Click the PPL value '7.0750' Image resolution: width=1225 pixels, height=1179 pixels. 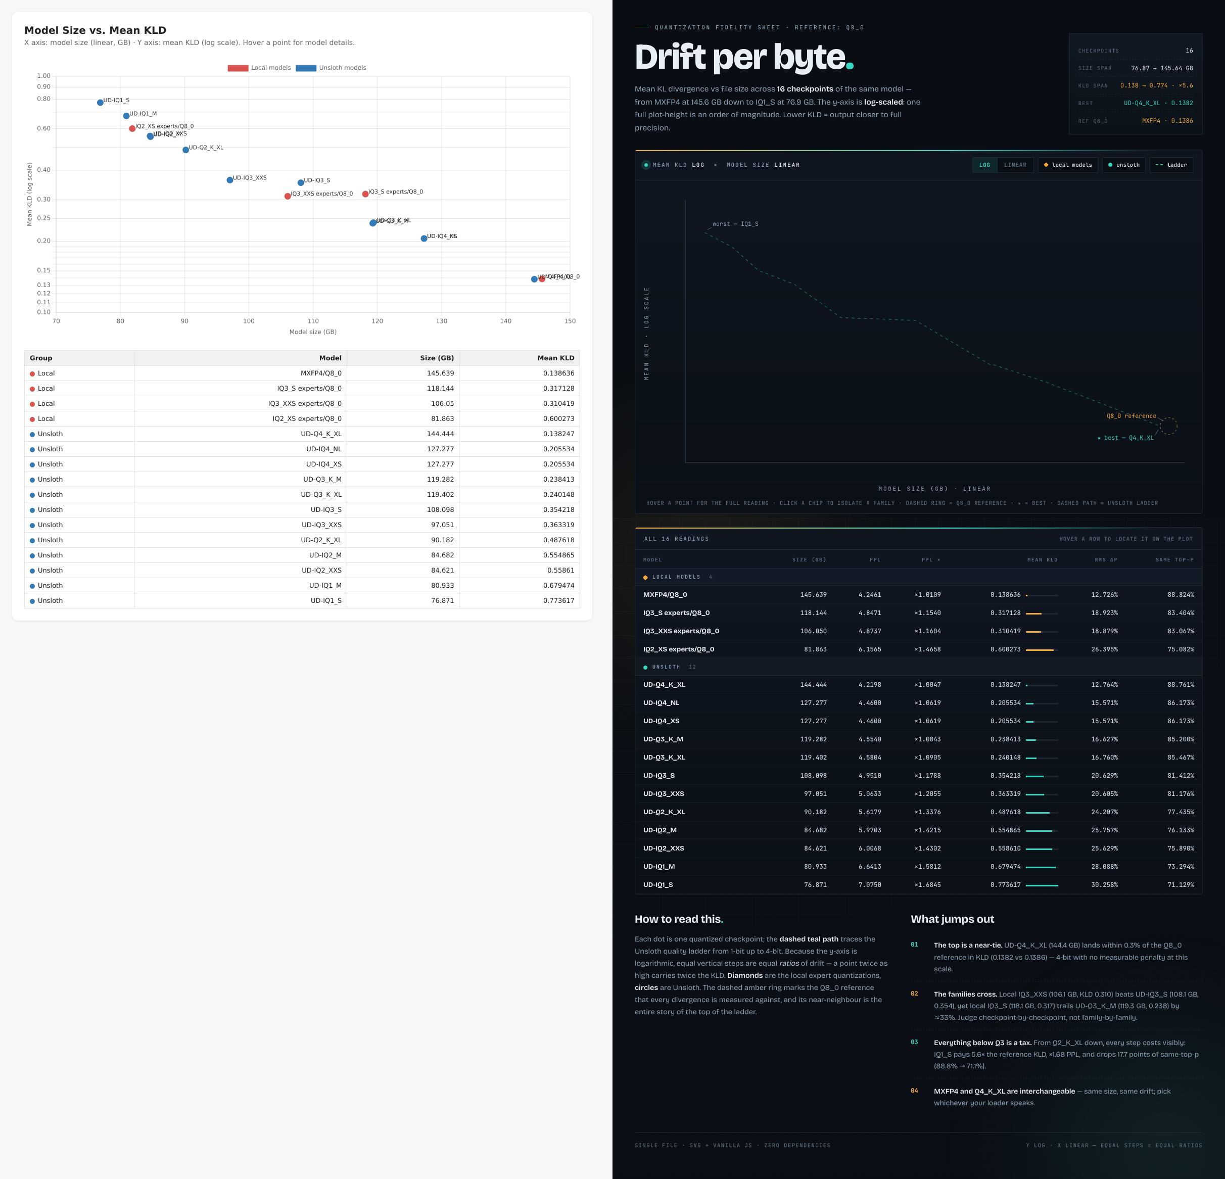coord(870,884)
